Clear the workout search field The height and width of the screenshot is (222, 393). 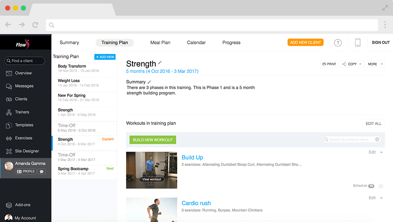pos(377,139)
